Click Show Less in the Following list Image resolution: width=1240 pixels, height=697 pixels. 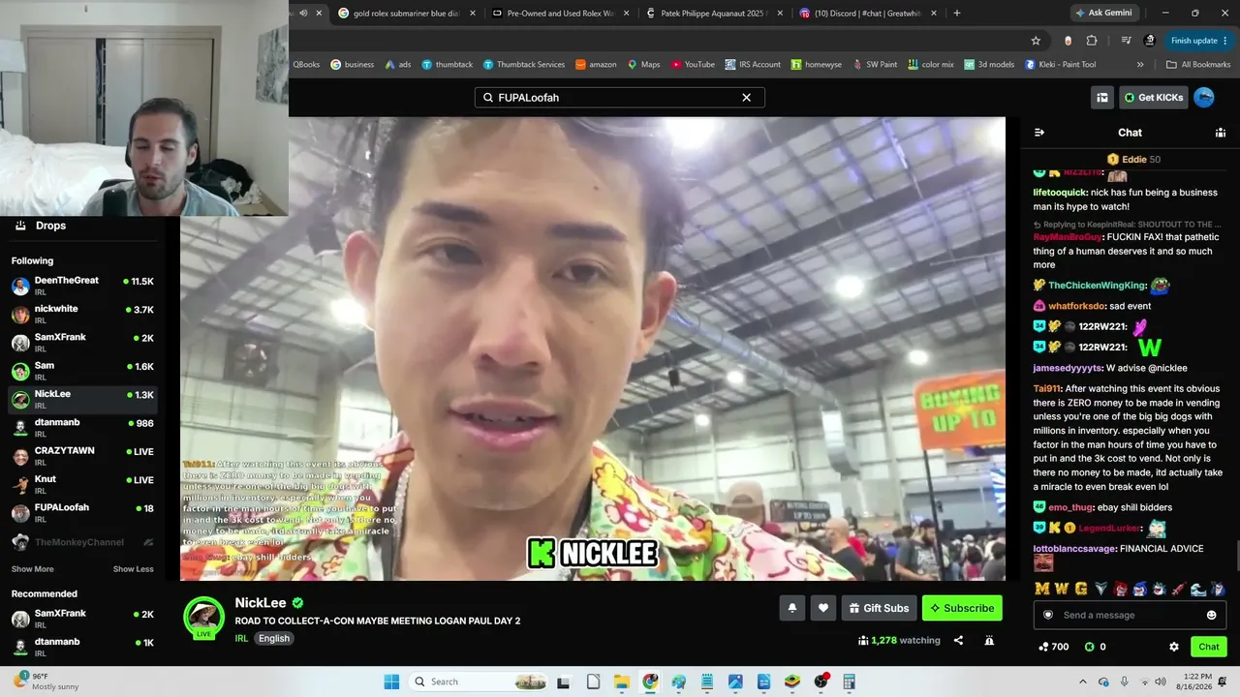(134, 569)
